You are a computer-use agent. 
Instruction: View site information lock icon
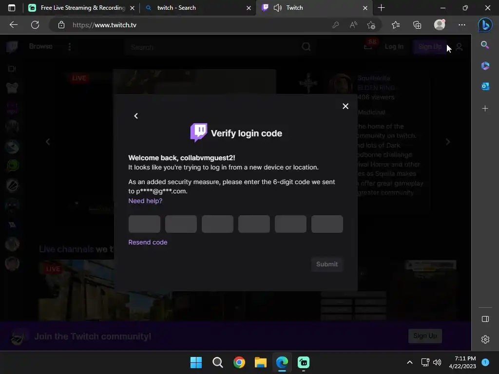[61, 25]
